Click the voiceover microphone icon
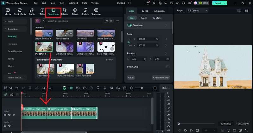 tap(104, 88)
